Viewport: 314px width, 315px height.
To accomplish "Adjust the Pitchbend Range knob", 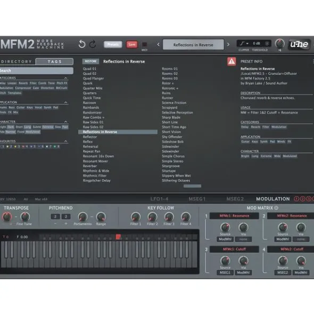I will 101,217.
